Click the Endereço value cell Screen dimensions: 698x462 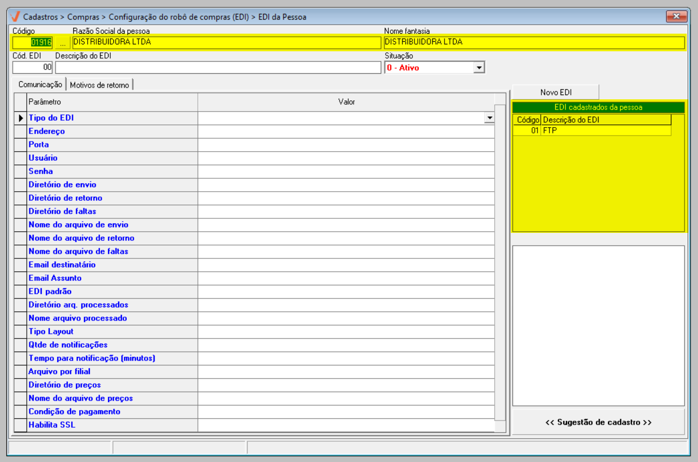(x=346, y=131)
